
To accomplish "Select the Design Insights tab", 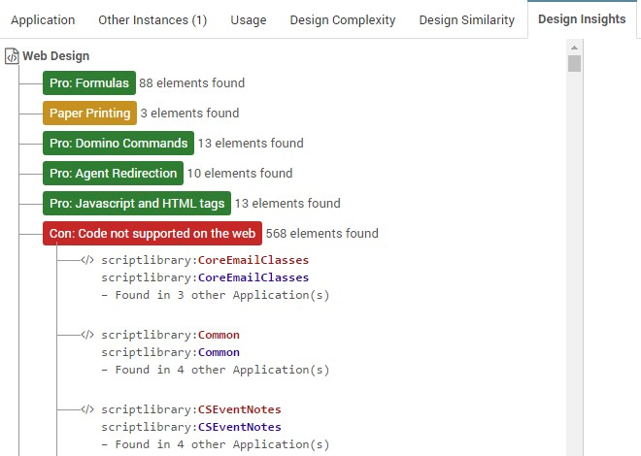I will [x=582, y=19].
